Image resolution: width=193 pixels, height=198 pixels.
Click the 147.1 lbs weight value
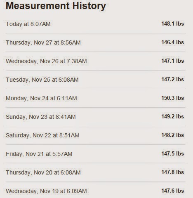pyautogui.click(x=172, y=61)
